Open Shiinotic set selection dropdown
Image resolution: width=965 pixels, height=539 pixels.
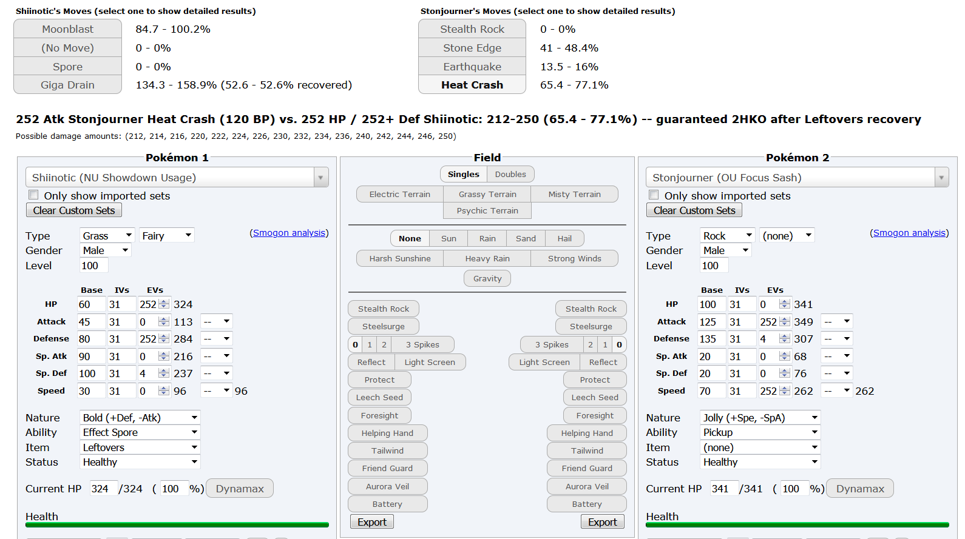[177, 178]
